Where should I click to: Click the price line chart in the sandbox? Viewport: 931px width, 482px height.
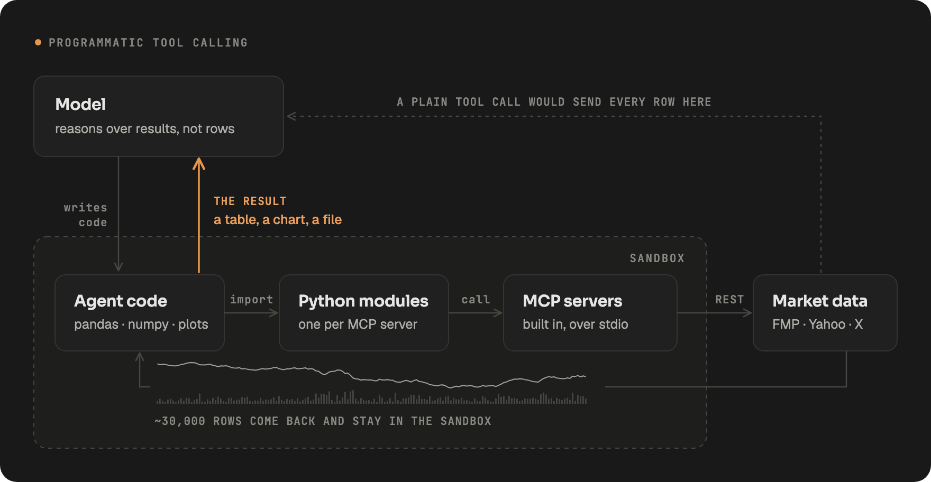[x=371, y=374]
